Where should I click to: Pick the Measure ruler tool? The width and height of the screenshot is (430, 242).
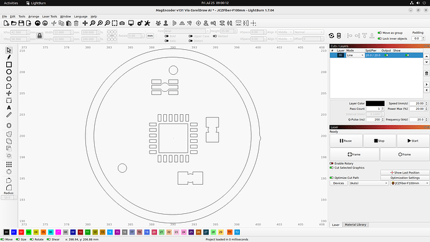tap(9, 115)
